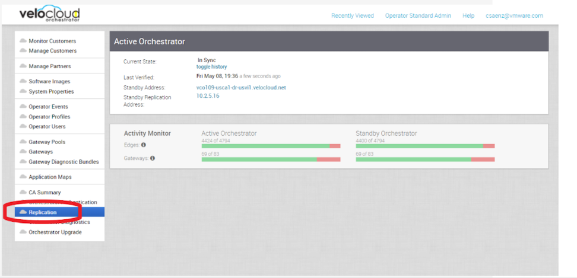This screenshot has width=577, height=278.
Task: Click the cloud icon beside Software Images
Action: (23, 81)
